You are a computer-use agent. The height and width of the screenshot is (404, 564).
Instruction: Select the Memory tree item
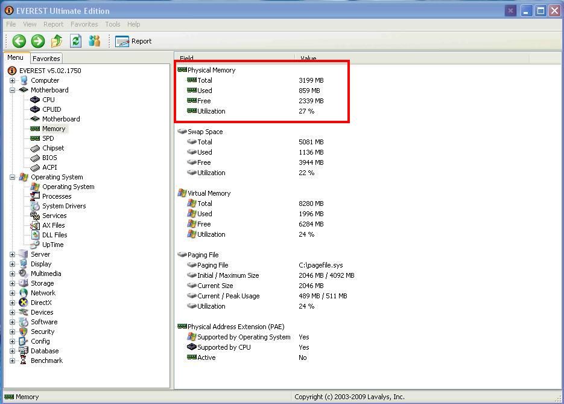coord(54,129)
